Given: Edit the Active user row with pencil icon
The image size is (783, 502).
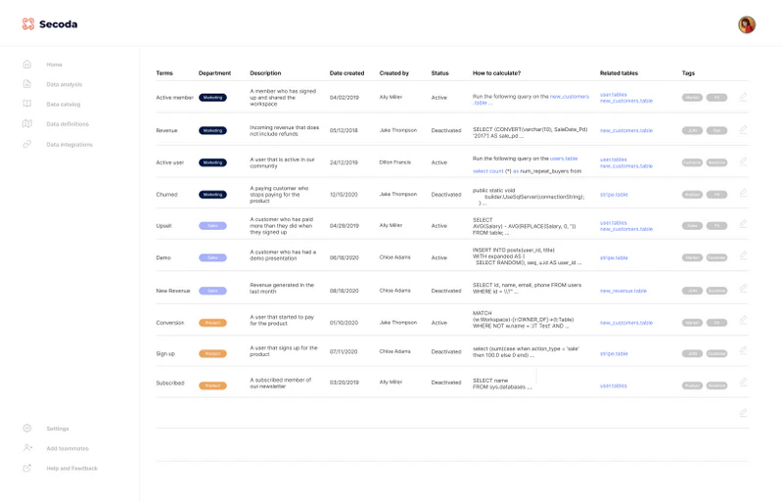Looking at the screenshot, I should 743,161.
